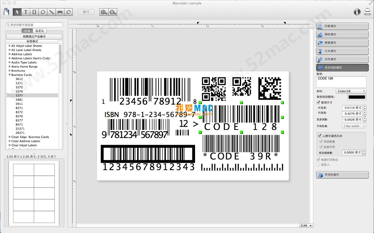
Task: Uncheck the 使用尺寸 checkbox
Action: 318,102
